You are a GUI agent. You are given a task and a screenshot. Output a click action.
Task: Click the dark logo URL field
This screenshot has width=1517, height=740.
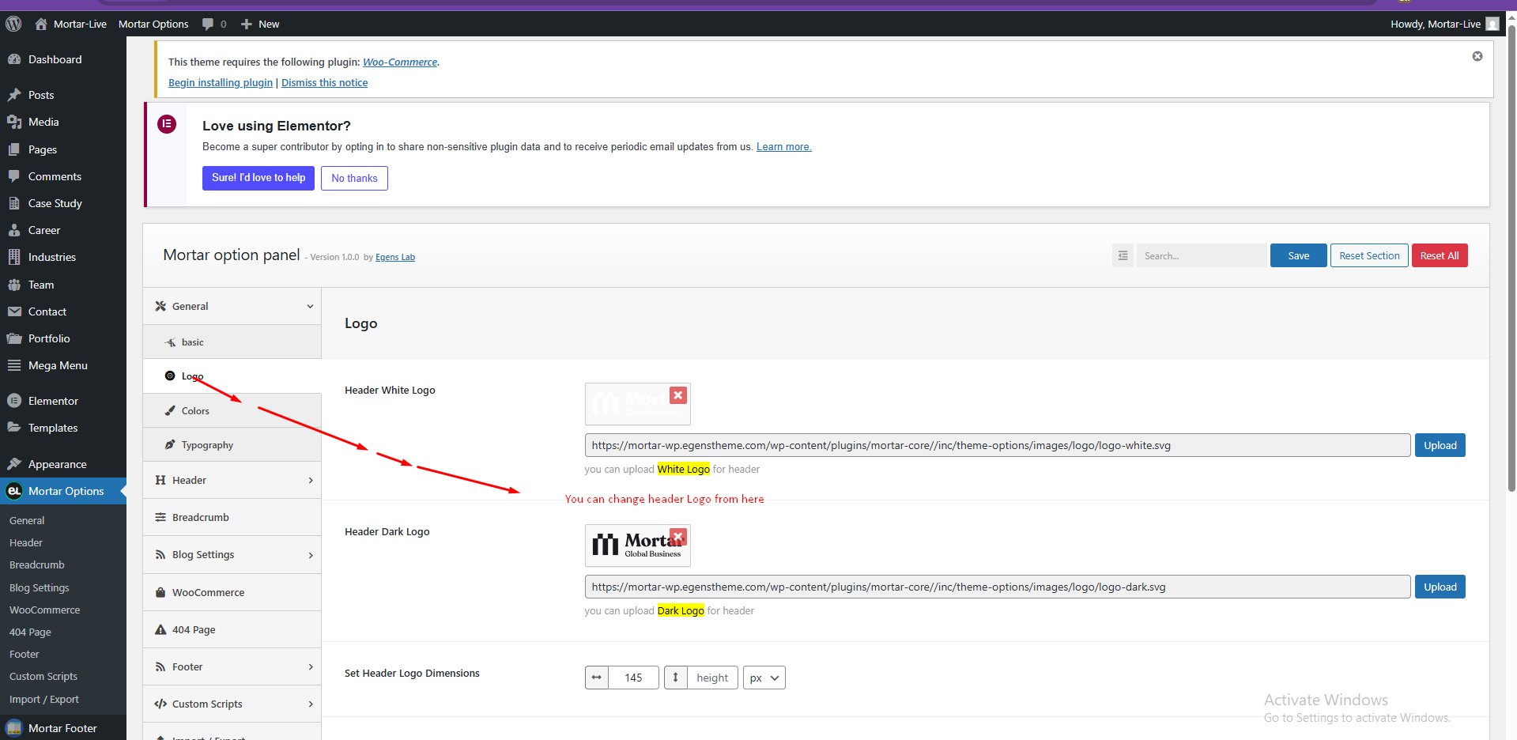[998, 587]
